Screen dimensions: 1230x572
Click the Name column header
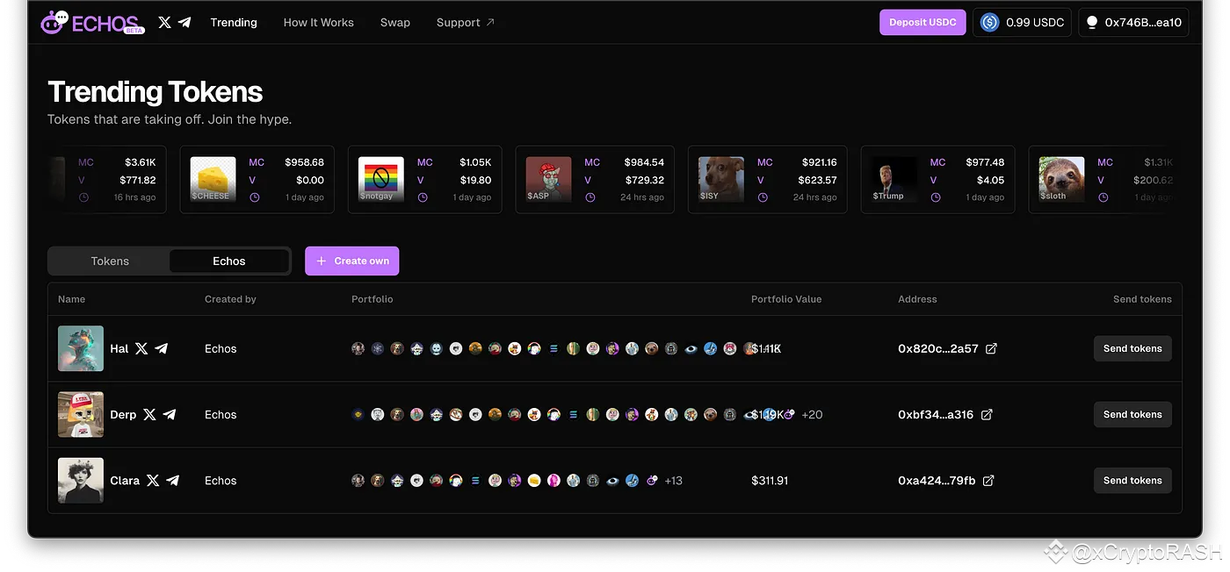click(71, 299)
